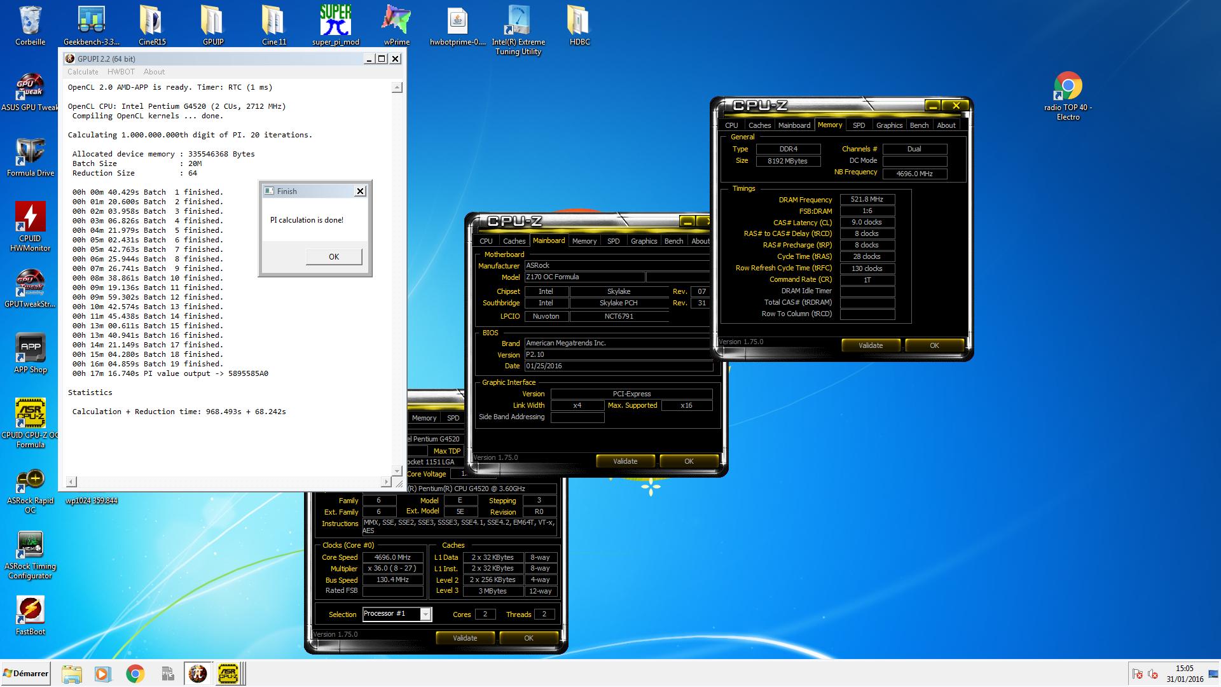Open the Geekbench-3.3 desktop icon
Screen dimensions: 1221x687
(92, 24)
